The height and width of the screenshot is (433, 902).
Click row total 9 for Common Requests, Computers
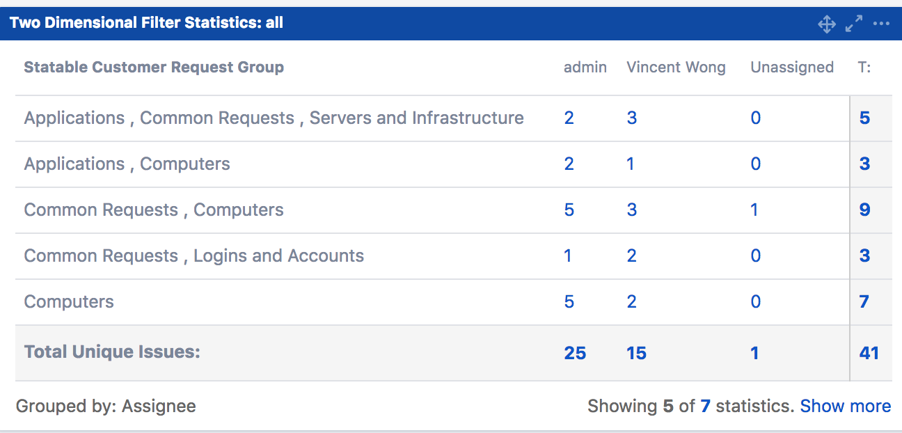tap(864, 210)
